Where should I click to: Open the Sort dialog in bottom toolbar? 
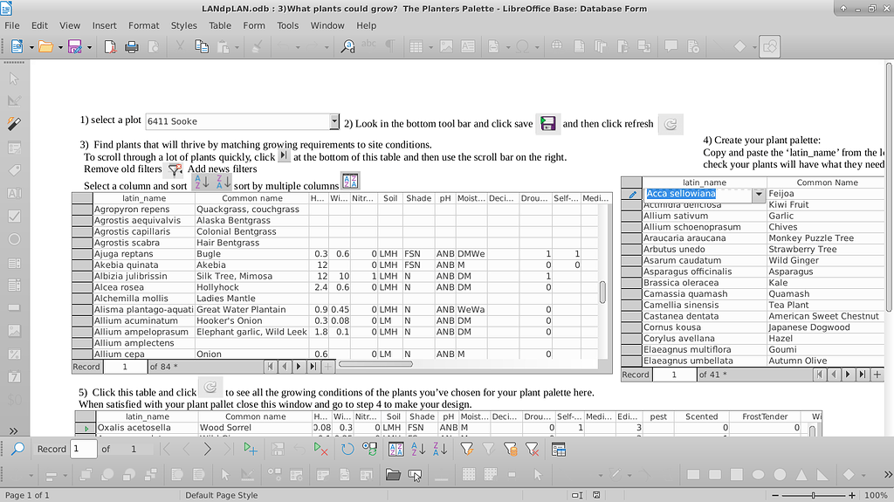pyautogui.click(x=396, y=450)
